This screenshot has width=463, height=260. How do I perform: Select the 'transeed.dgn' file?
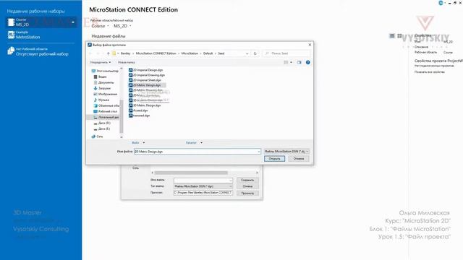coord(140,116)
